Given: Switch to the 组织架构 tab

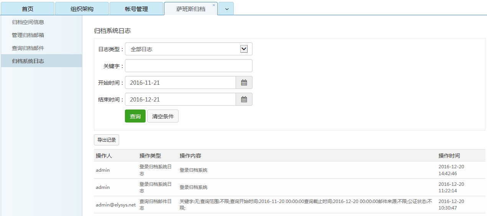Looking at the screenshot, I should (82, 9).
